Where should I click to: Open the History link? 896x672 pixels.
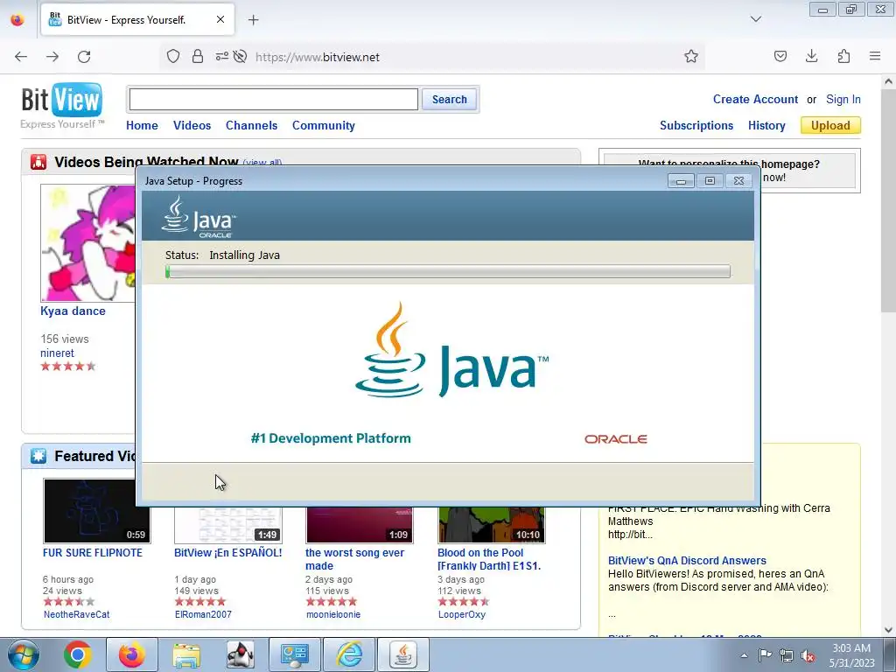766,126
